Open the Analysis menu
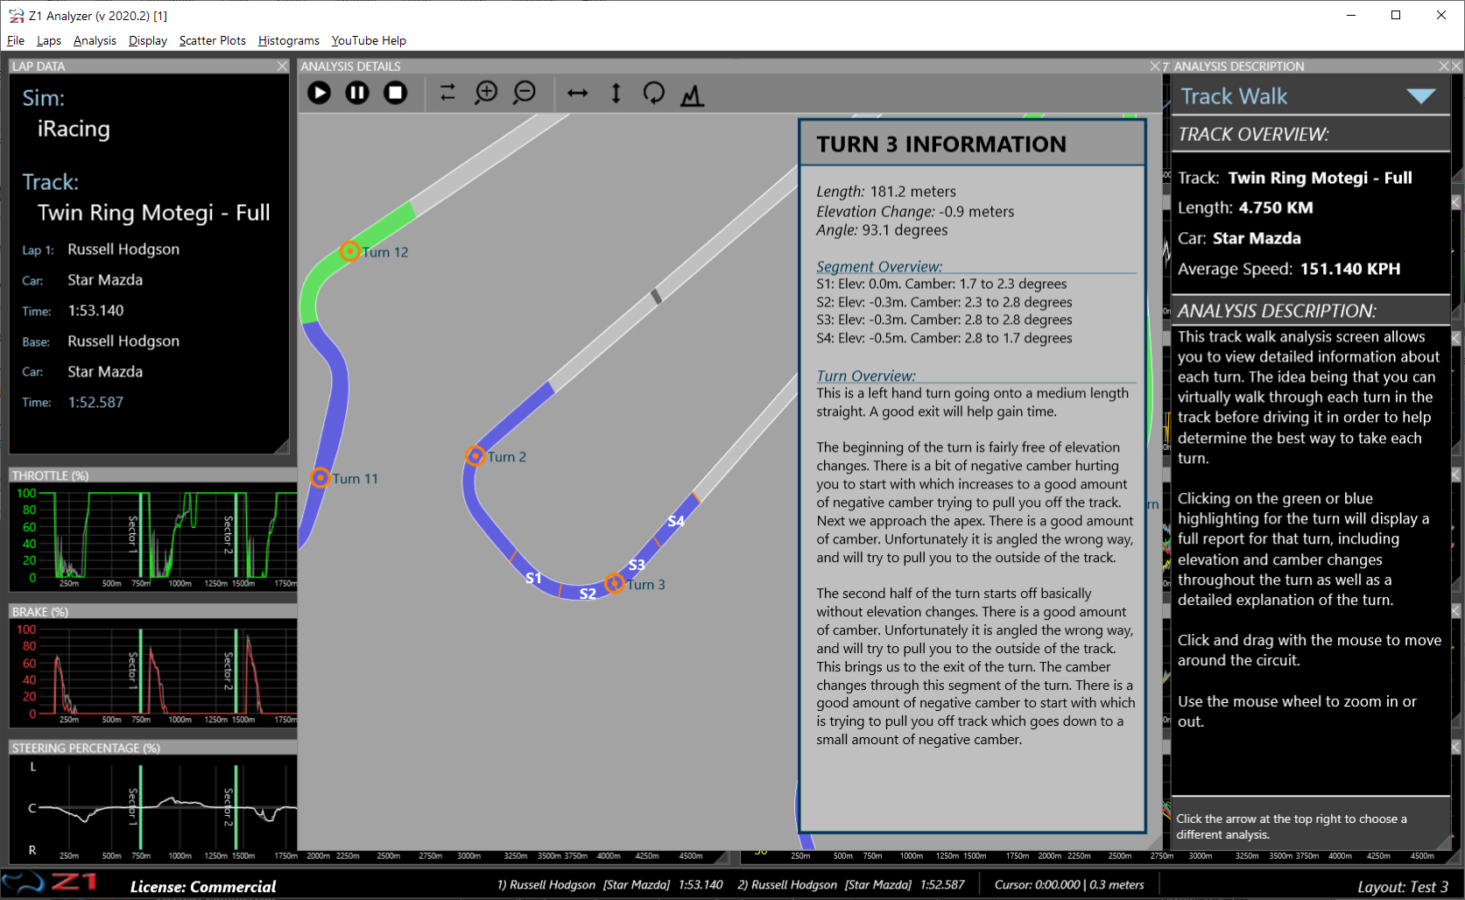Viewport: 1465px width, 900px height. (x=95, y=40)
